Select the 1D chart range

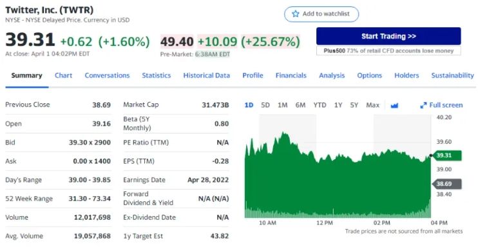(249, 105)
